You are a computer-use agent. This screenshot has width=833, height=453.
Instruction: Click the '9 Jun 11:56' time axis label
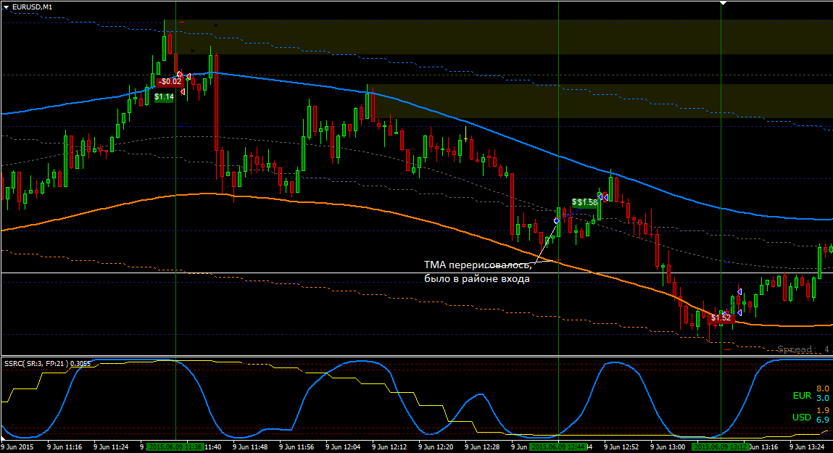tap(297, 447)
